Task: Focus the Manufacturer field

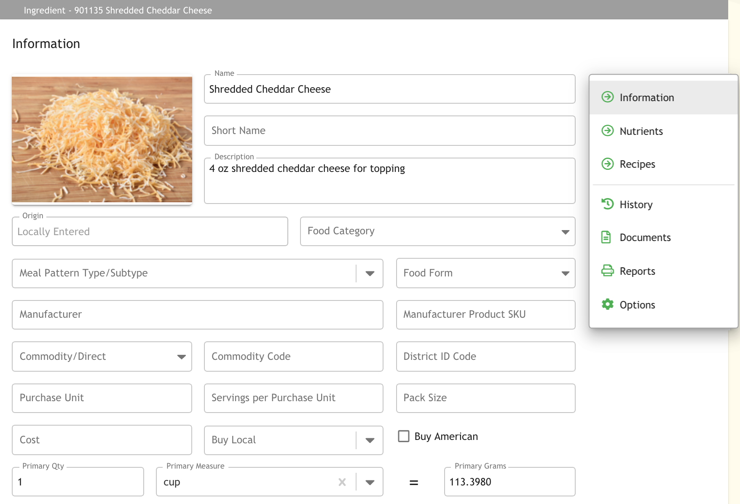Action: [198, 315]
